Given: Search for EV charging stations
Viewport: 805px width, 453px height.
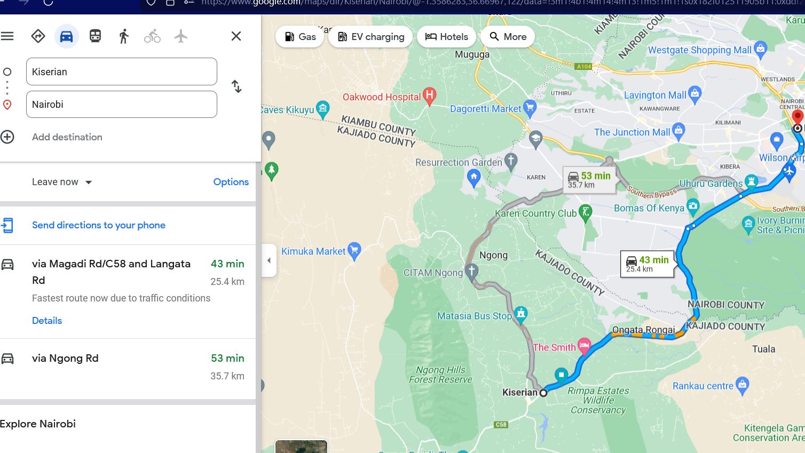Looking at the screenshot, I should (x=371, y=37).
